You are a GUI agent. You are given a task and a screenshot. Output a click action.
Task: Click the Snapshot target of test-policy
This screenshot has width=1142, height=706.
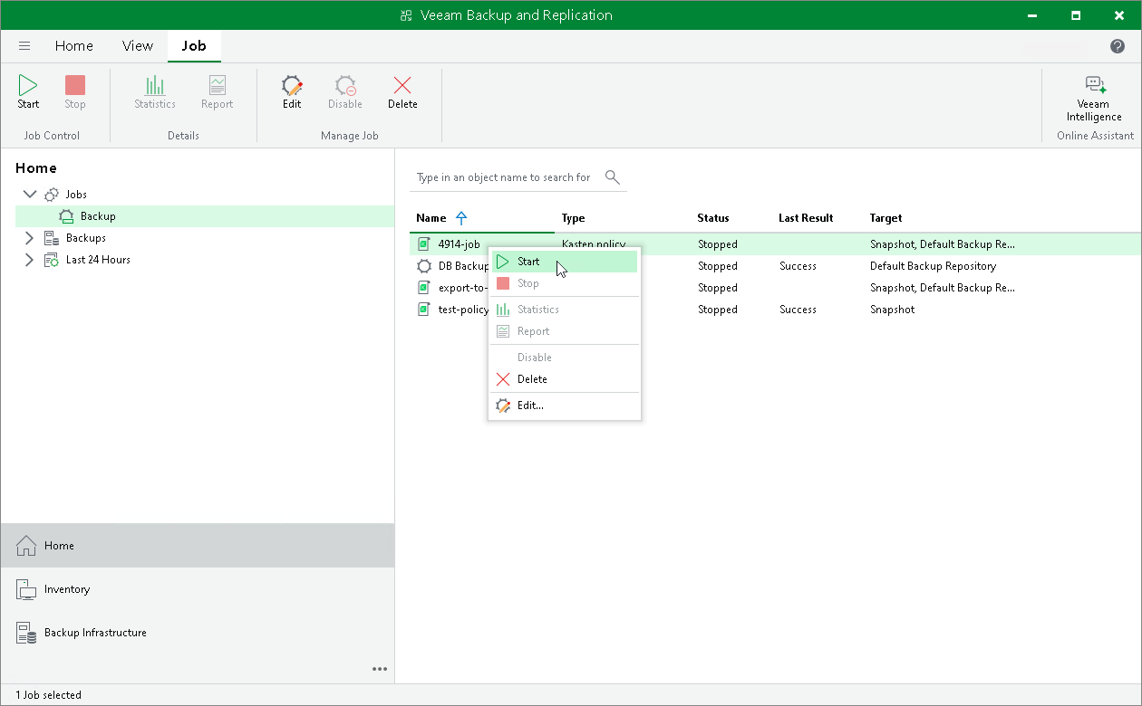(893, 310)
